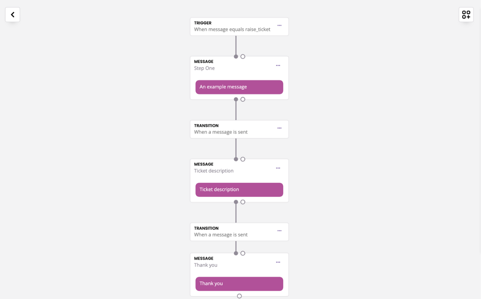The height and width of the screenshot is (299, 481).
Task: Open the first TRANSITION node's three-dot menu
Action: coord(279,128)
